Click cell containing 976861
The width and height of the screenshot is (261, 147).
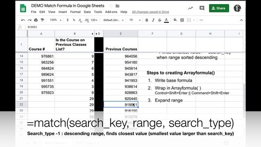click(x=41, y=56)
